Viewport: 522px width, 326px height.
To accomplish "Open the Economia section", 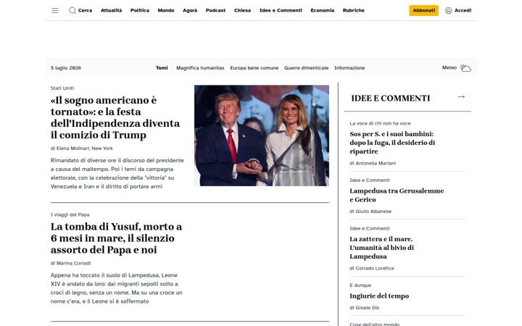I will (x=322, y=11).
